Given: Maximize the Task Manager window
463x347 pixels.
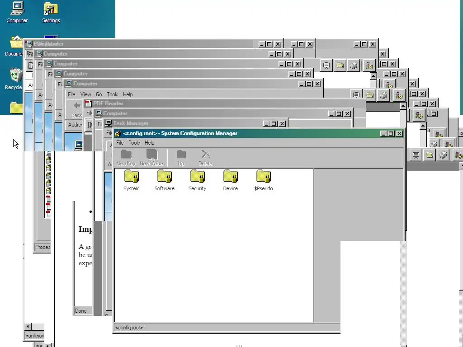Looking at the screenshot, I should [274, 124].
